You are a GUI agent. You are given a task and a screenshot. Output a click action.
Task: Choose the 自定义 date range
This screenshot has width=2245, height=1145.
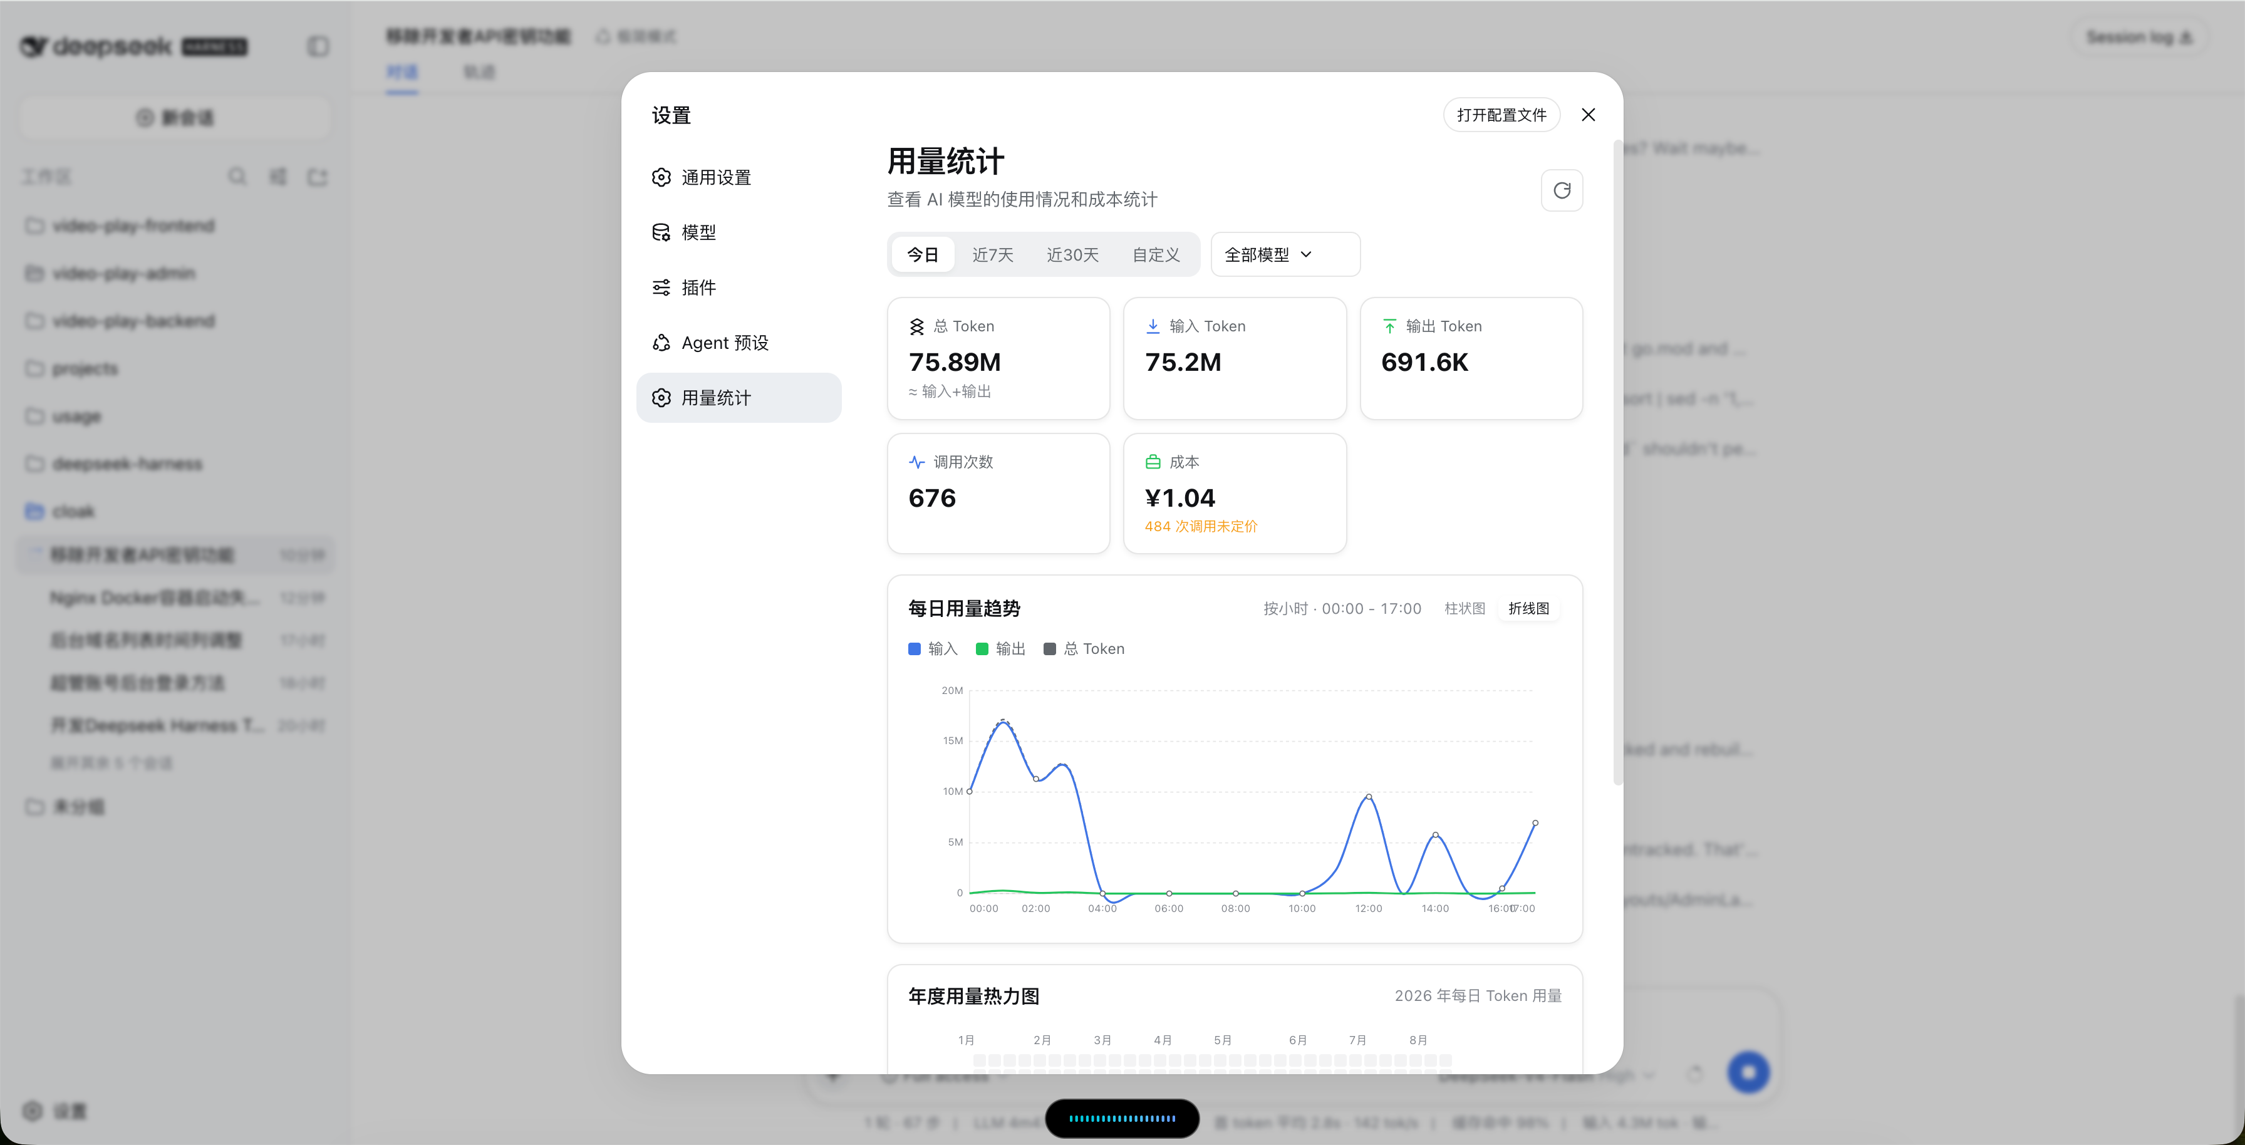[x=1156, y=254]
